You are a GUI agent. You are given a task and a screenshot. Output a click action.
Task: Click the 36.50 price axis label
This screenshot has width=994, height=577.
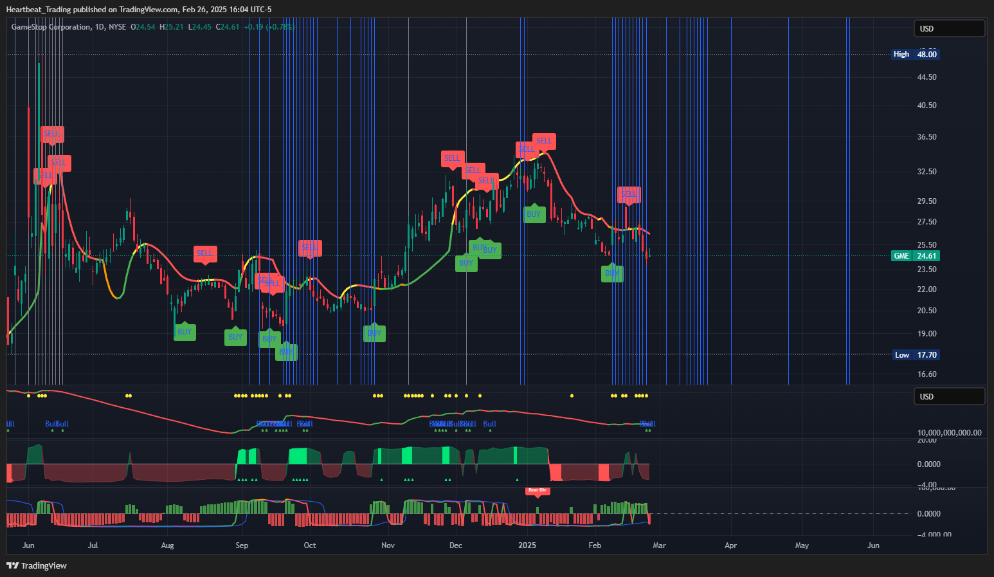tap(926, 137)
